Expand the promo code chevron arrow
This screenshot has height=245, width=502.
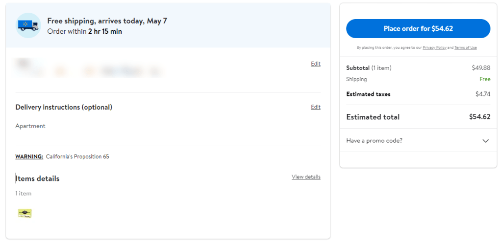pyautogui.click(x=485, y=141)
